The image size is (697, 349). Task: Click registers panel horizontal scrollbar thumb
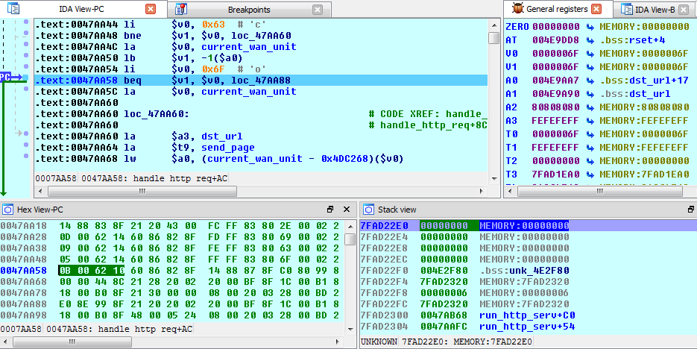click(x=600, y=191)
